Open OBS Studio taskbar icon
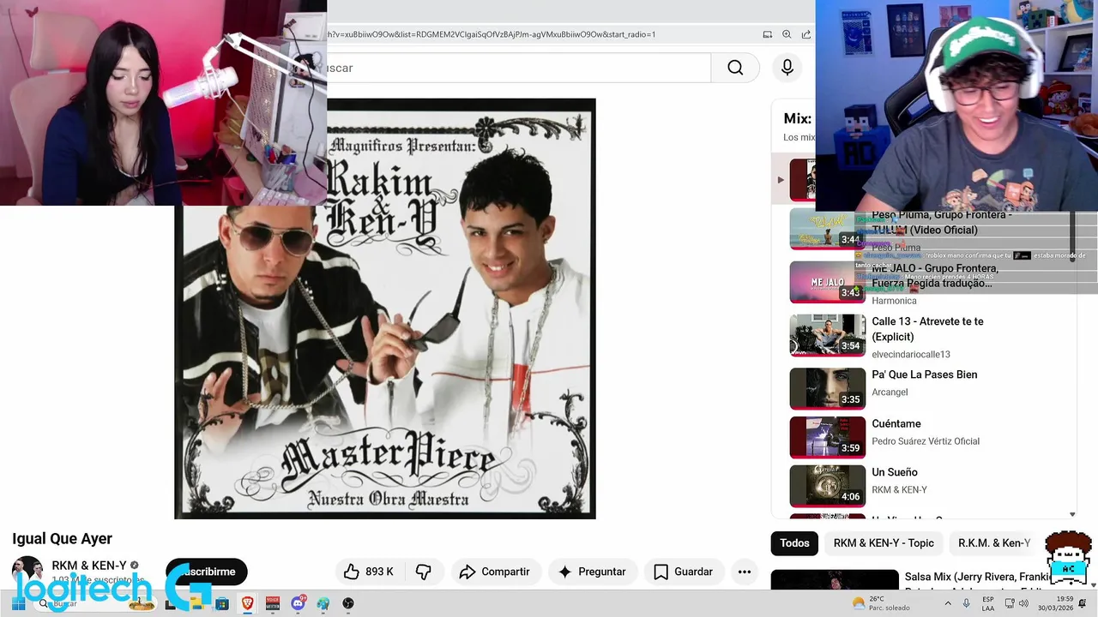Image resolution: width=1098 pixels, height=617 pixels. coord(348,603)
